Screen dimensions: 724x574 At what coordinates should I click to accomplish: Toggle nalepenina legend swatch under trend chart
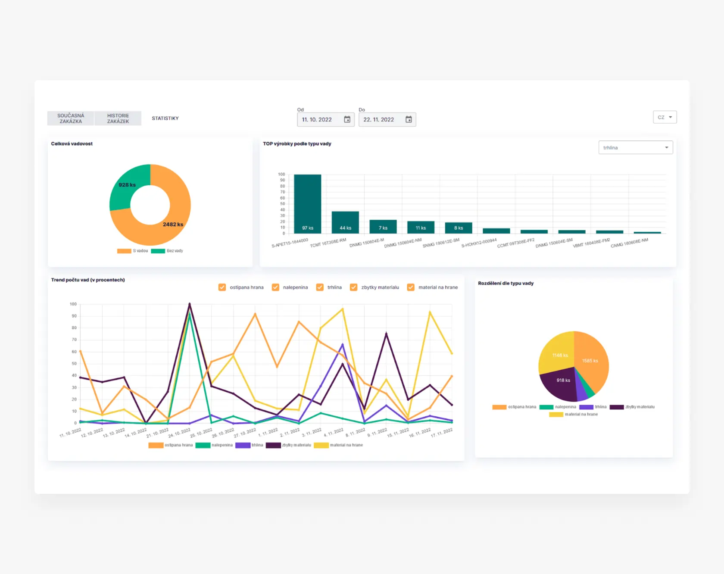click(x=203, y=445)
